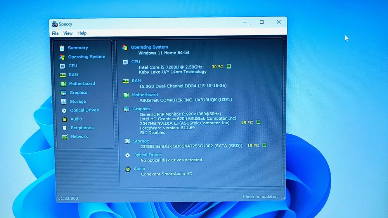Click the storage temperature value 19 °C

point(253,146)
